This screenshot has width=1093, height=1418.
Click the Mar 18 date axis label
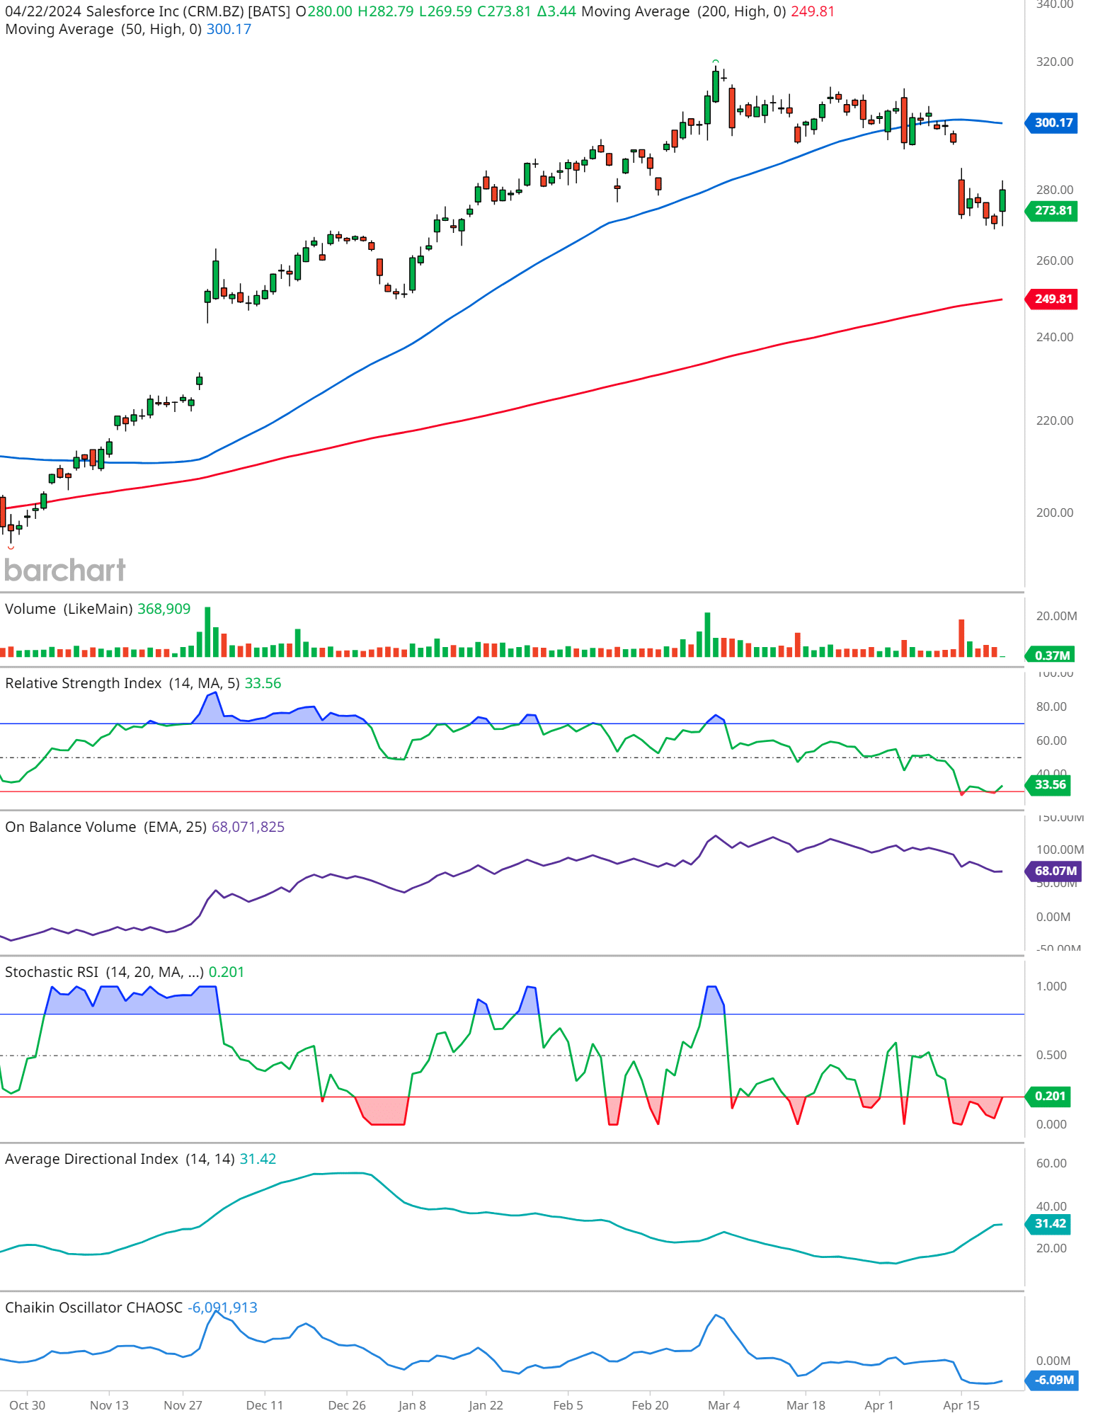coord(806,1405)
